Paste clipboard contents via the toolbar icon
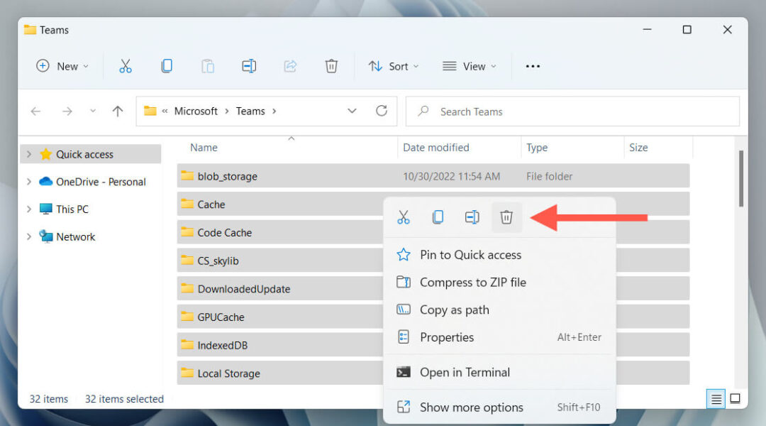766x426 pixels. (x=208, y=65)
